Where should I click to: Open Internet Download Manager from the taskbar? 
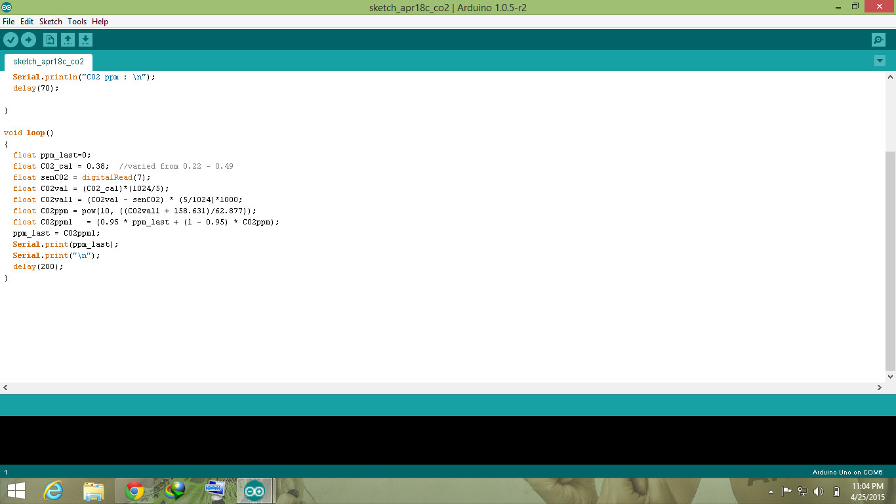point(175,491)
